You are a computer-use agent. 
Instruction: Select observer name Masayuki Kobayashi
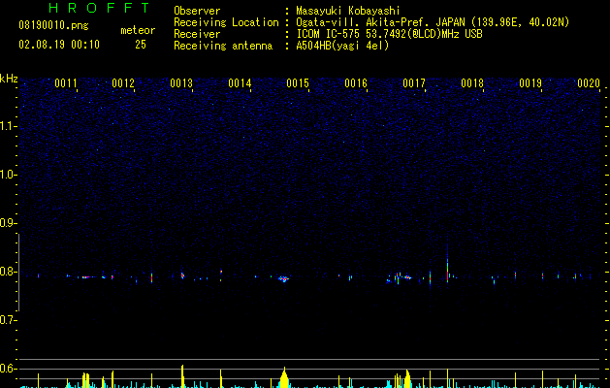348,11
